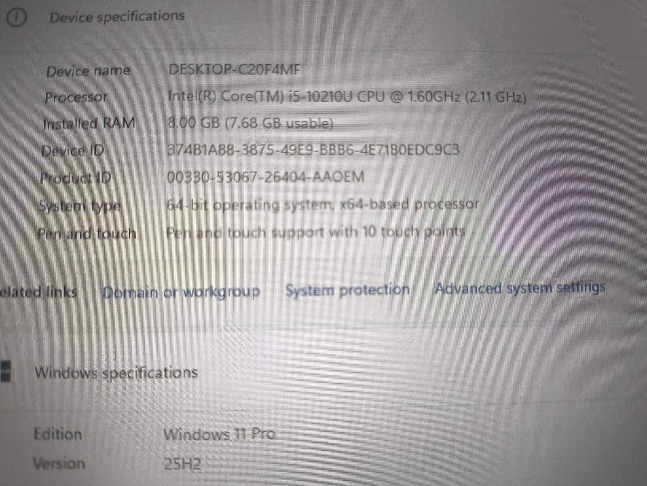647x486 pixels.
Task: Click the Related links label
Action: [38, 292]
